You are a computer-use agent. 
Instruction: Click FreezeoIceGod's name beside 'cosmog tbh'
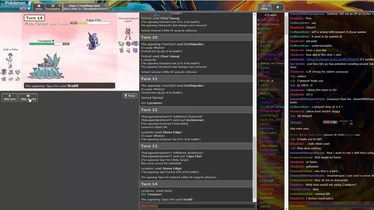point(301,194)
